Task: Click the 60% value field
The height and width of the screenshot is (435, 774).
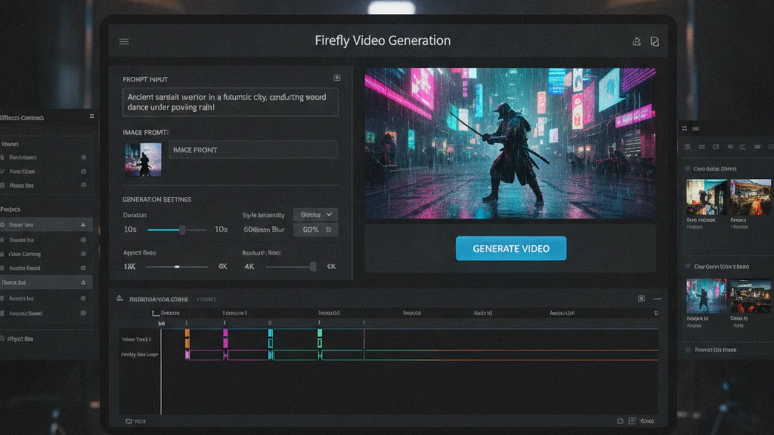Action: [x=316, y=230]
